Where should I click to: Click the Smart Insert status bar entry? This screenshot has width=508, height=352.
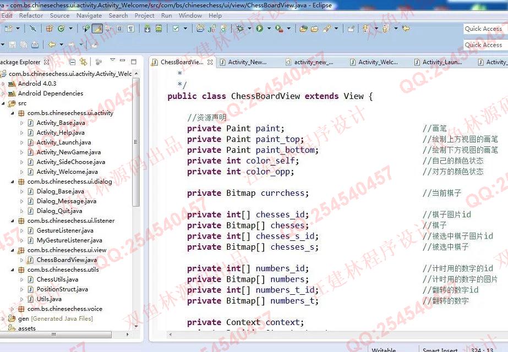pos(440,350)
